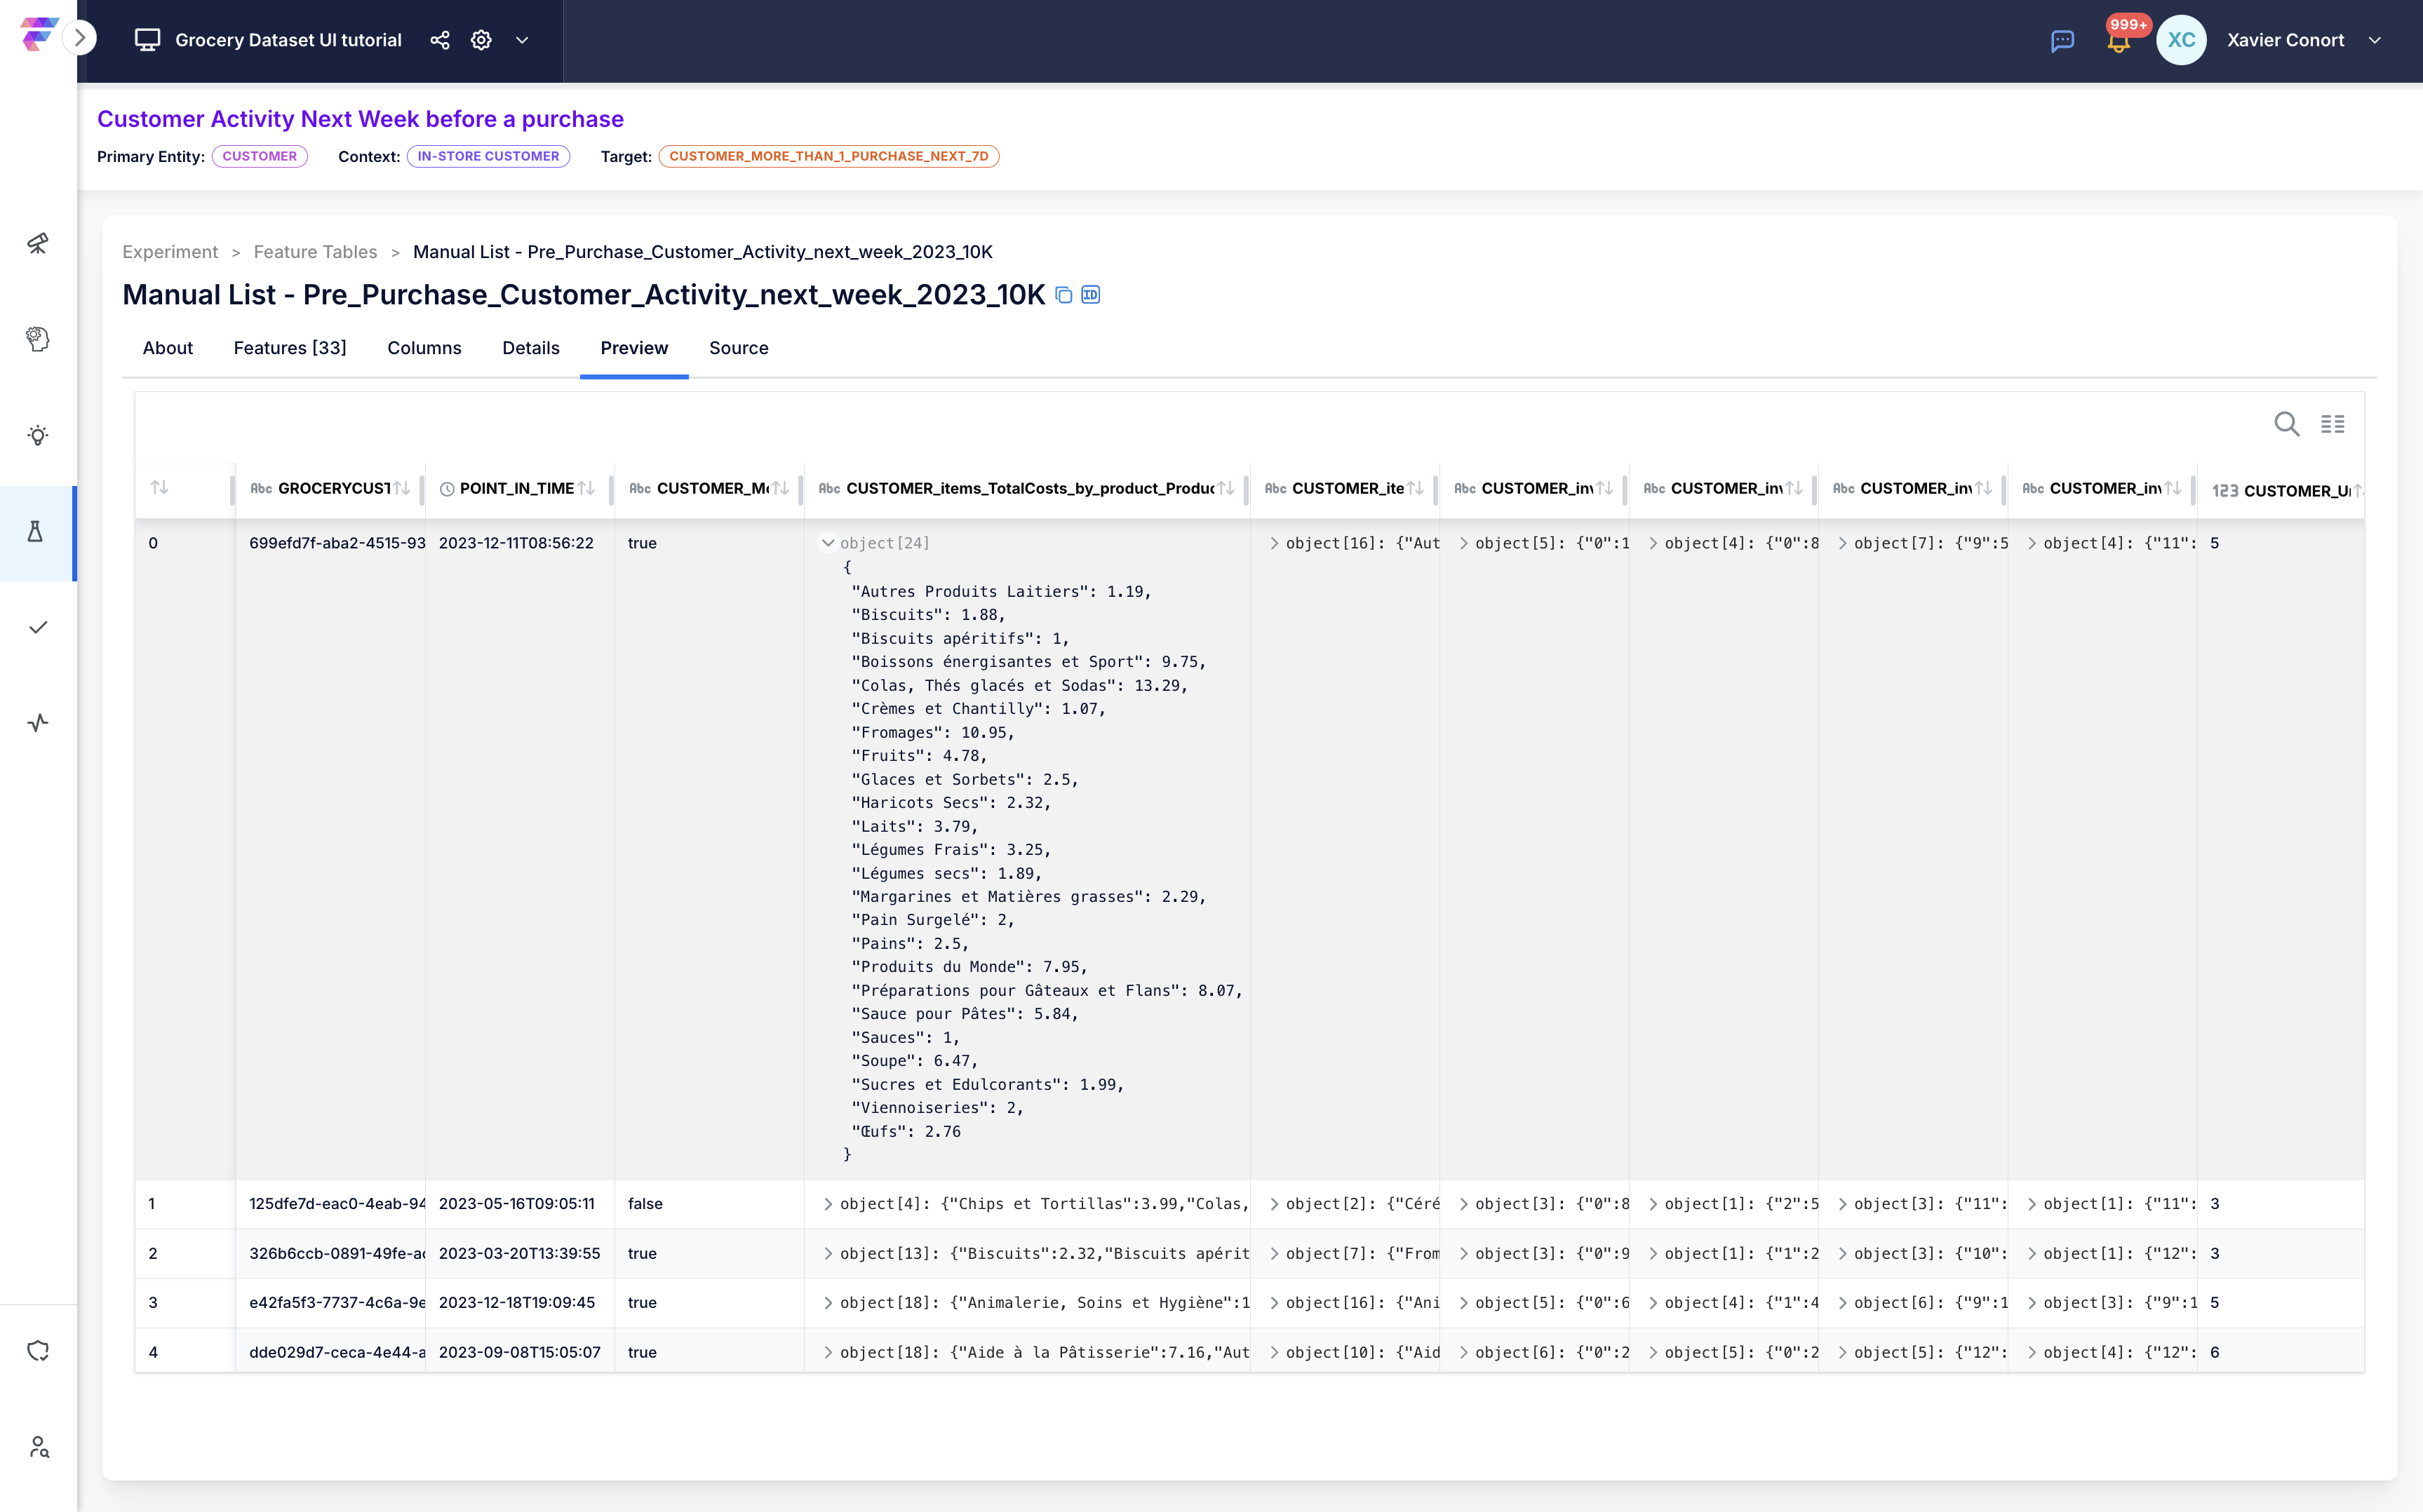Screen dimensions: 2423x1512
Task: Click the false value in row 1
Action: [x=645, y=1204]
